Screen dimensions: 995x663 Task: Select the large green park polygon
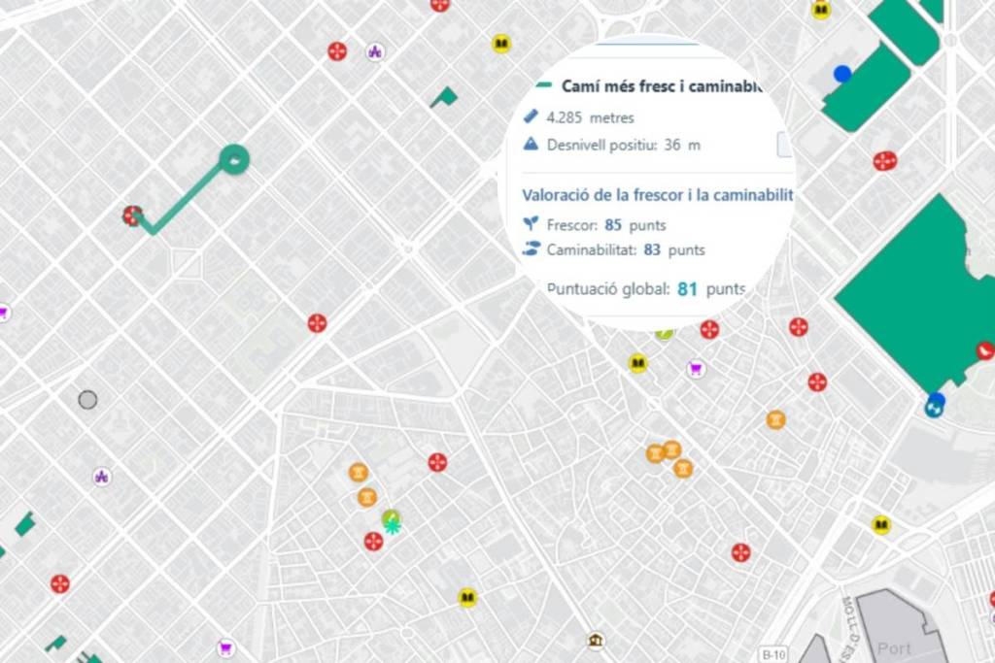click(x=915, y=295)
